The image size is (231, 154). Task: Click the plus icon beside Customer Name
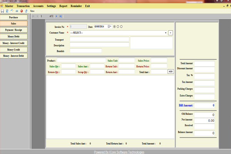171,33
